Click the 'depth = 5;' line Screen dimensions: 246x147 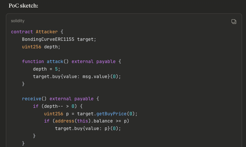click(47, 69)
